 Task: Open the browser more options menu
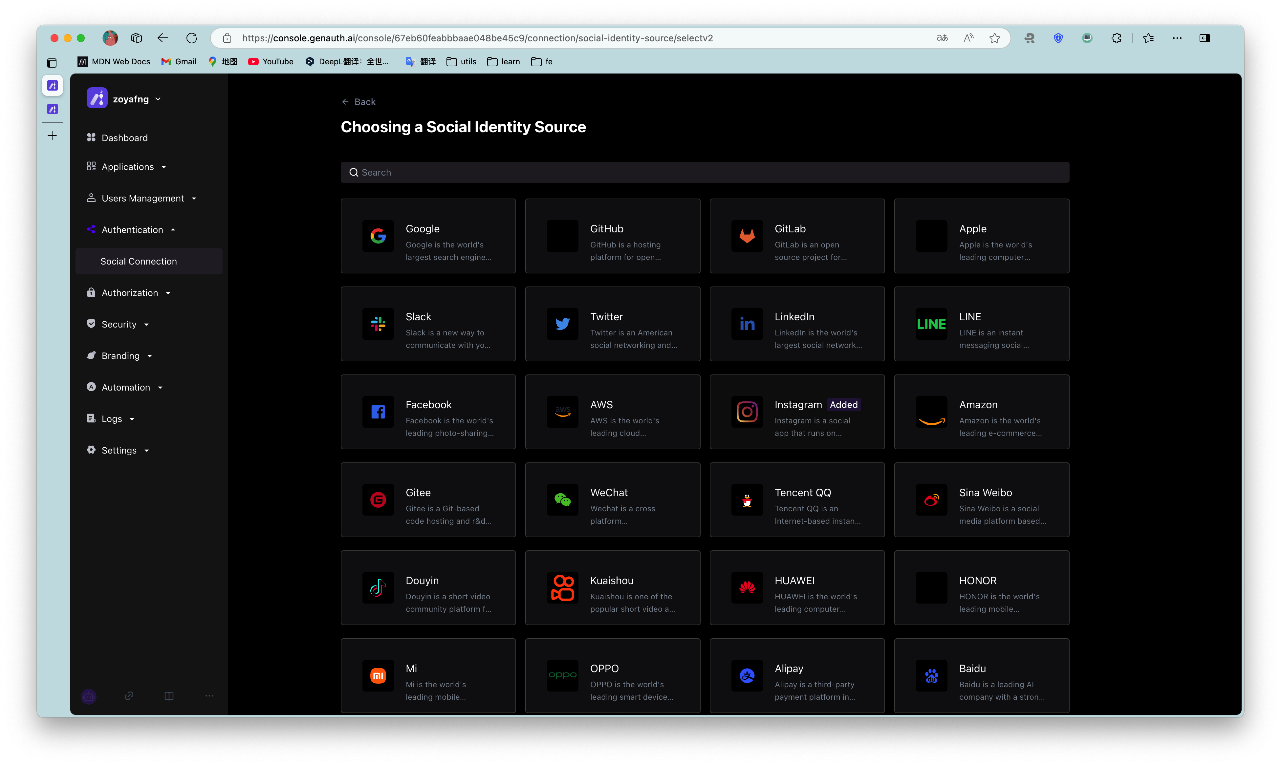coord(1177,38)
